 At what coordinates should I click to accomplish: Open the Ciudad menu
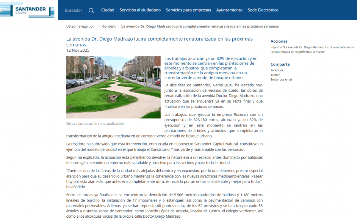point(108,10)
